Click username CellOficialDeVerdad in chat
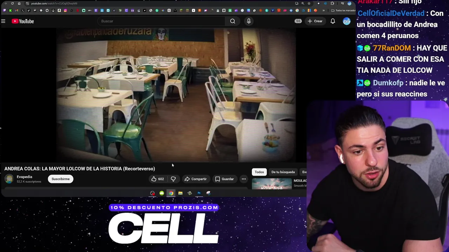This screenshot has width=449, height=252. [391, 13]
